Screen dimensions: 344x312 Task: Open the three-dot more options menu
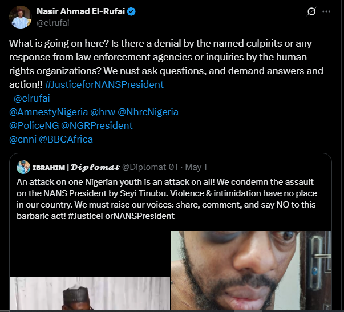click(326, 11)
